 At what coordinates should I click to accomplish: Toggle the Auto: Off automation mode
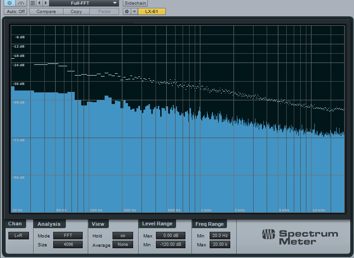coord(16,11)
